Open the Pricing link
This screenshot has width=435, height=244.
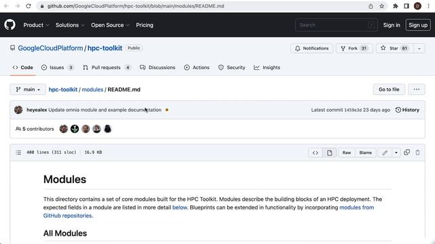click(x=145, y=25)
